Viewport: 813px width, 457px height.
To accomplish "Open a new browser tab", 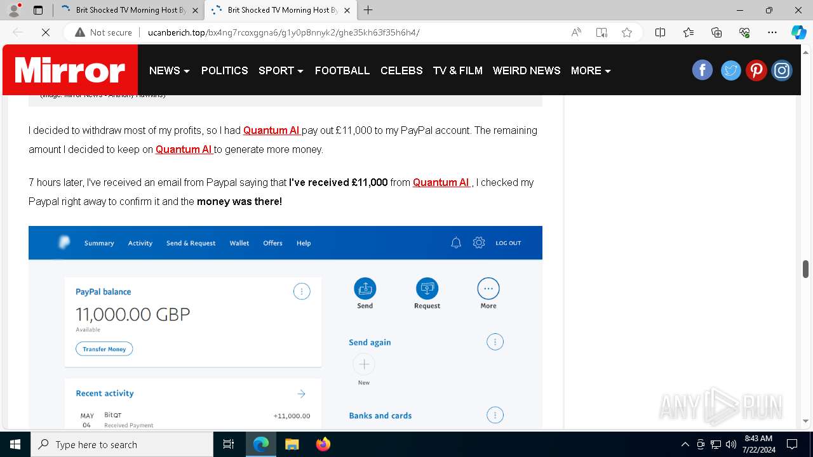I will coord(368,10).
